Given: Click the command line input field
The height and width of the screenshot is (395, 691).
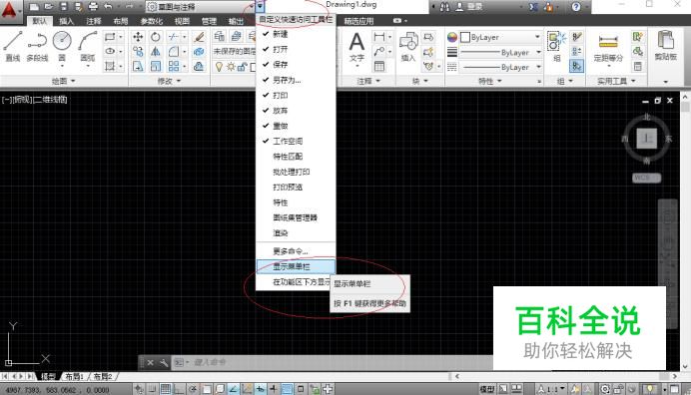Looking at the screenshot, I should 333,362.
